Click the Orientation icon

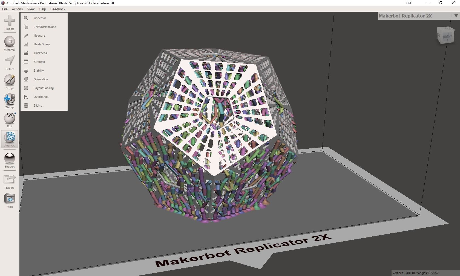pos(26,79)
